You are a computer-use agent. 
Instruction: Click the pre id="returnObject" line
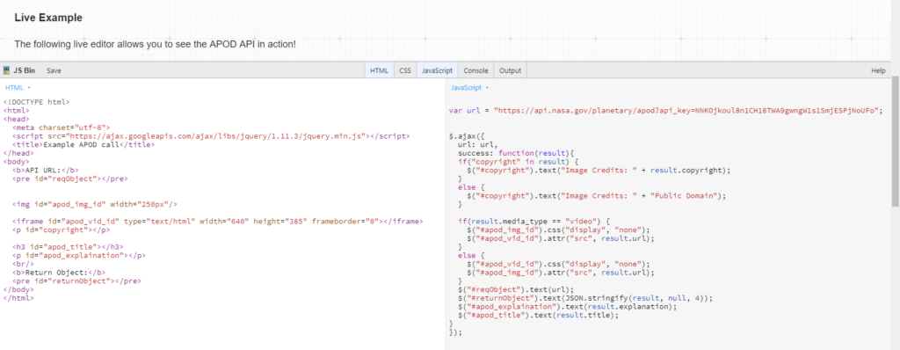(x=76, y=281)
